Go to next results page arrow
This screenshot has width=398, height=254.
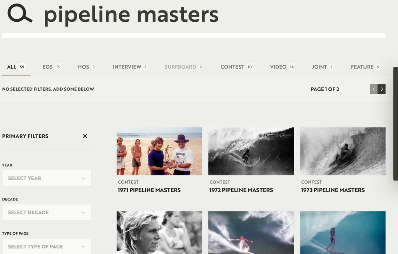[382, 89]
